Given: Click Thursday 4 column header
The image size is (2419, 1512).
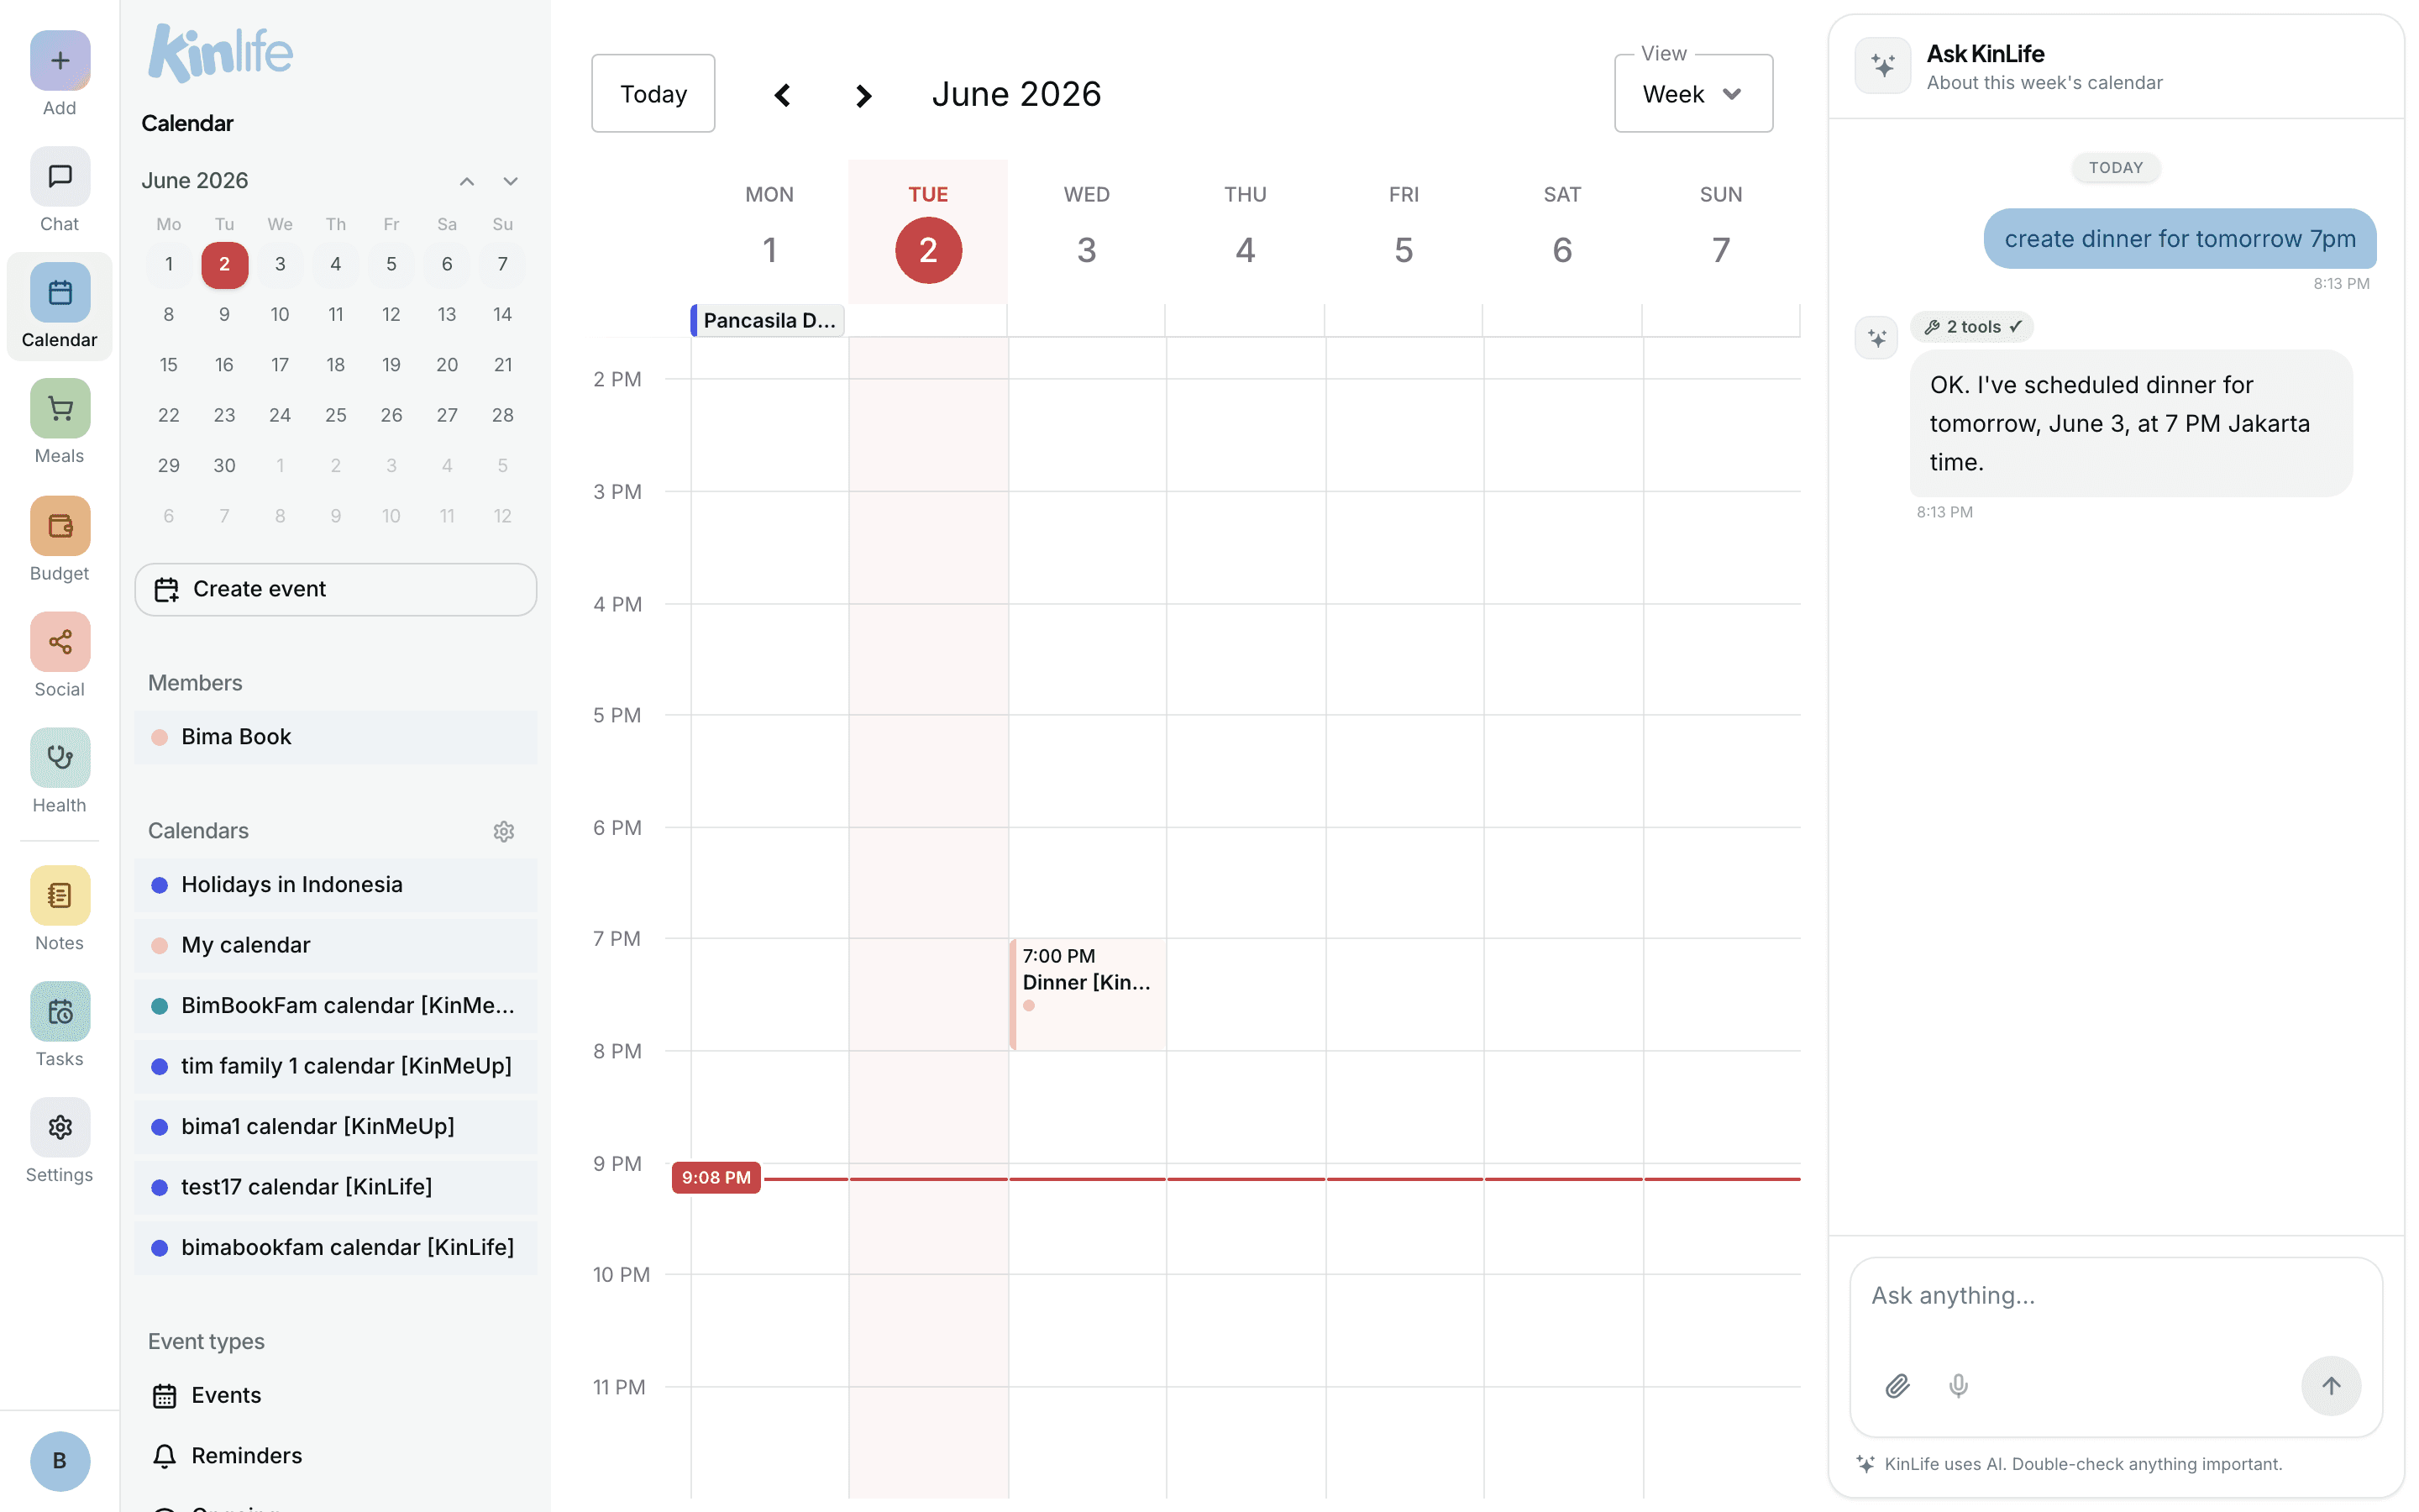Looking at the screenshot, I should coord(1246,230).
